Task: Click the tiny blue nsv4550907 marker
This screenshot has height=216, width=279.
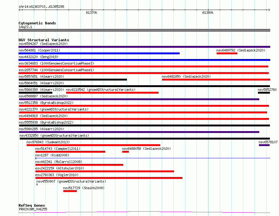Action: tap(37, 184)
